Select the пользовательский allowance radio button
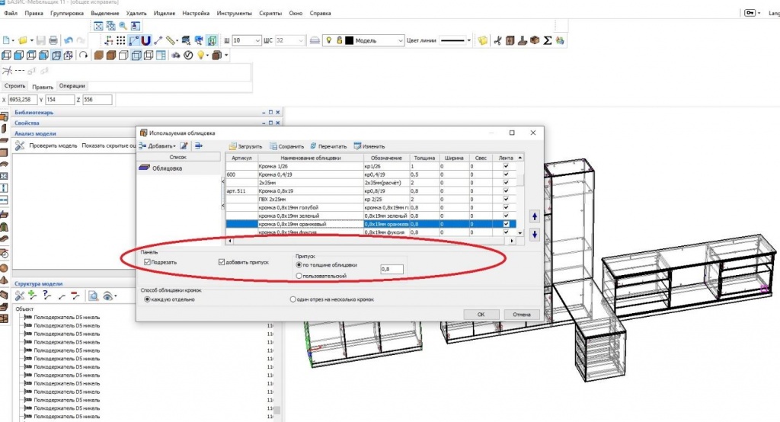The width and height of the screenshot is (780, 422). [x=299, y=275]
